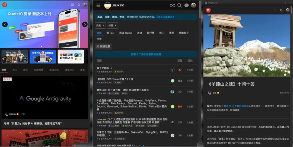
Task: Select the 热门 tab
Action: click(x=162, y=33)
